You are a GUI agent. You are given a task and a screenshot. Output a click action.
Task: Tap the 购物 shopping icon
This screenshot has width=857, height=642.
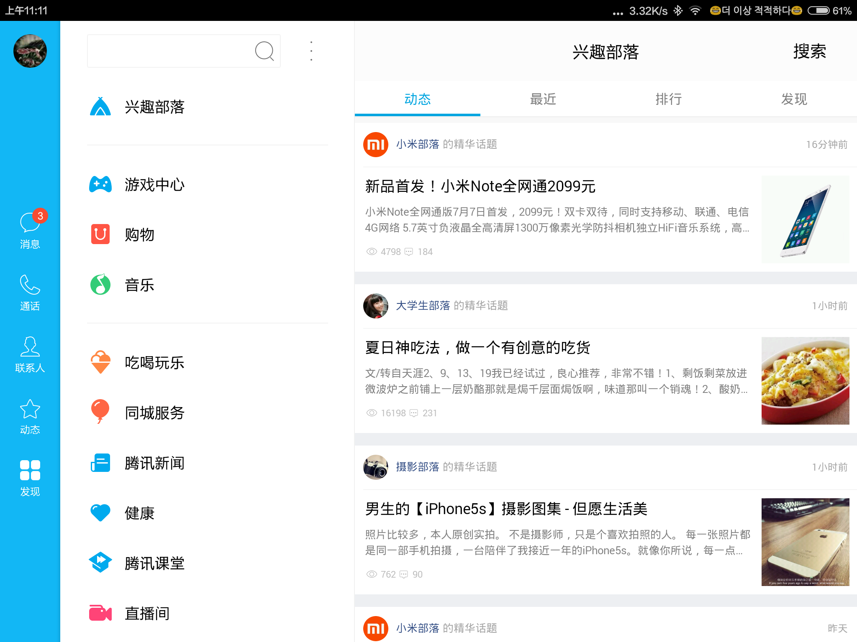tap(100, 234)
